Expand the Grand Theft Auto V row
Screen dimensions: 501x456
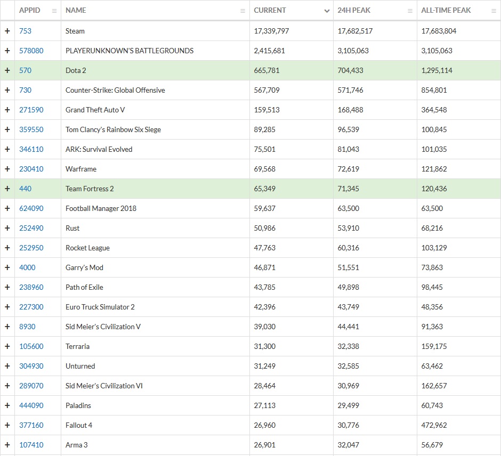click(7, 110)
